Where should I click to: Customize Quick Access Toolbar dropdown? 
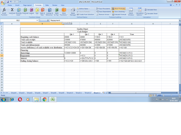click(20, 2)
